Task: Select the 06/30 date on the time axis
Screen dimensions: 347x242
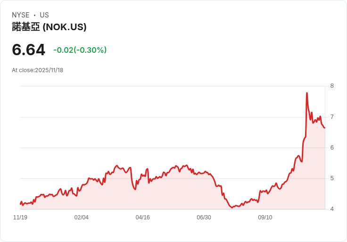Action: pyautogui.click(x=204, y=217)
